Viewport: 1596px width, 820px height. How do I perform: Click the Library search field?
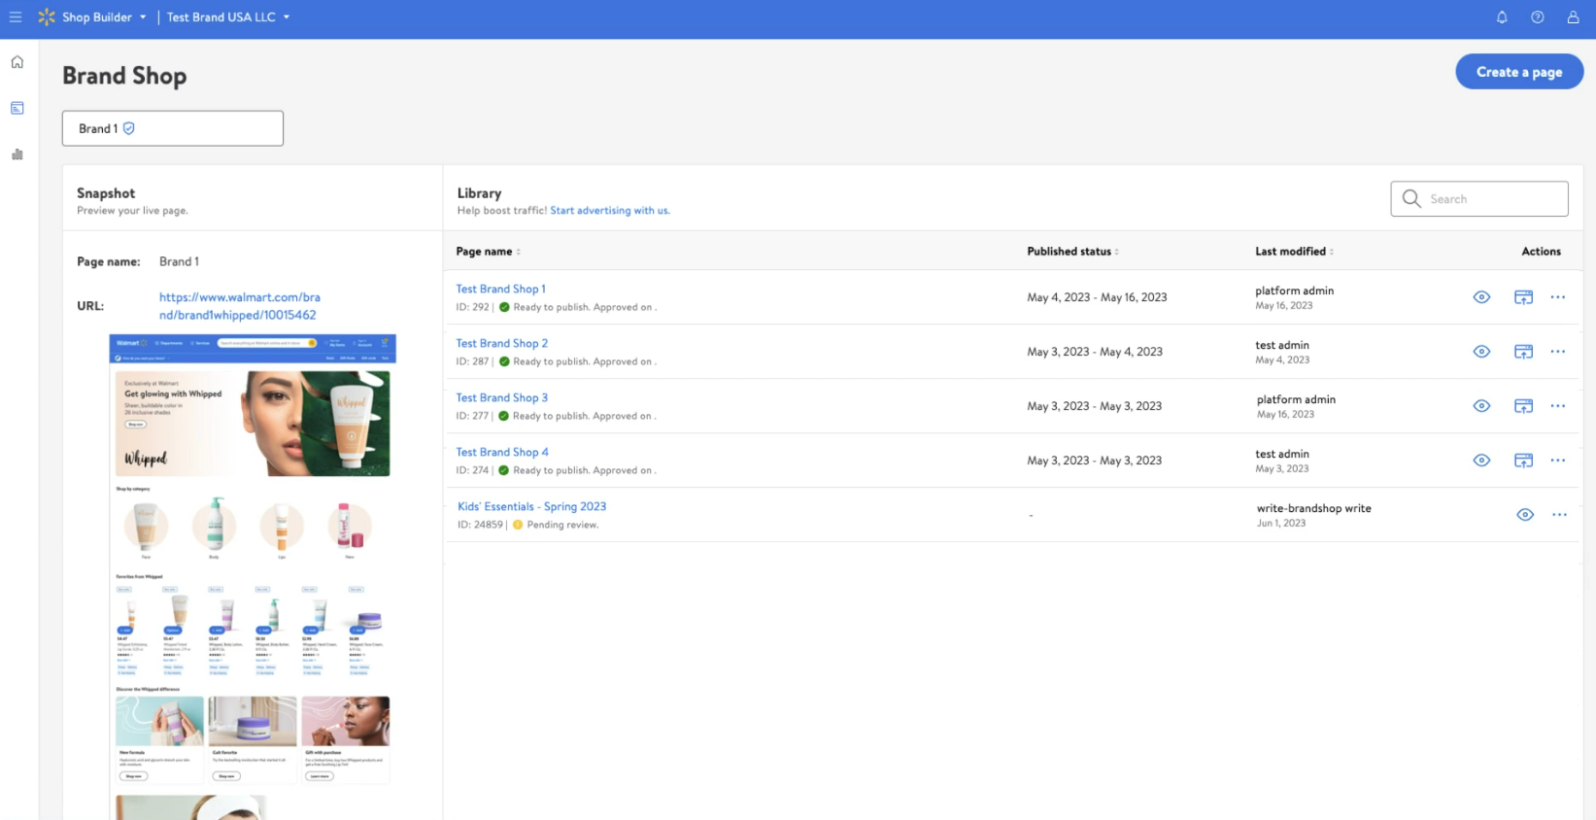(1491, 199)
